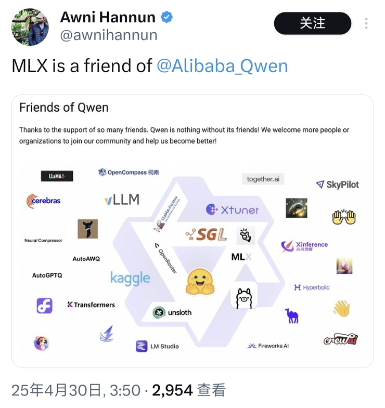Click the Ollama llama logo
385x408 pixels.
244,295
